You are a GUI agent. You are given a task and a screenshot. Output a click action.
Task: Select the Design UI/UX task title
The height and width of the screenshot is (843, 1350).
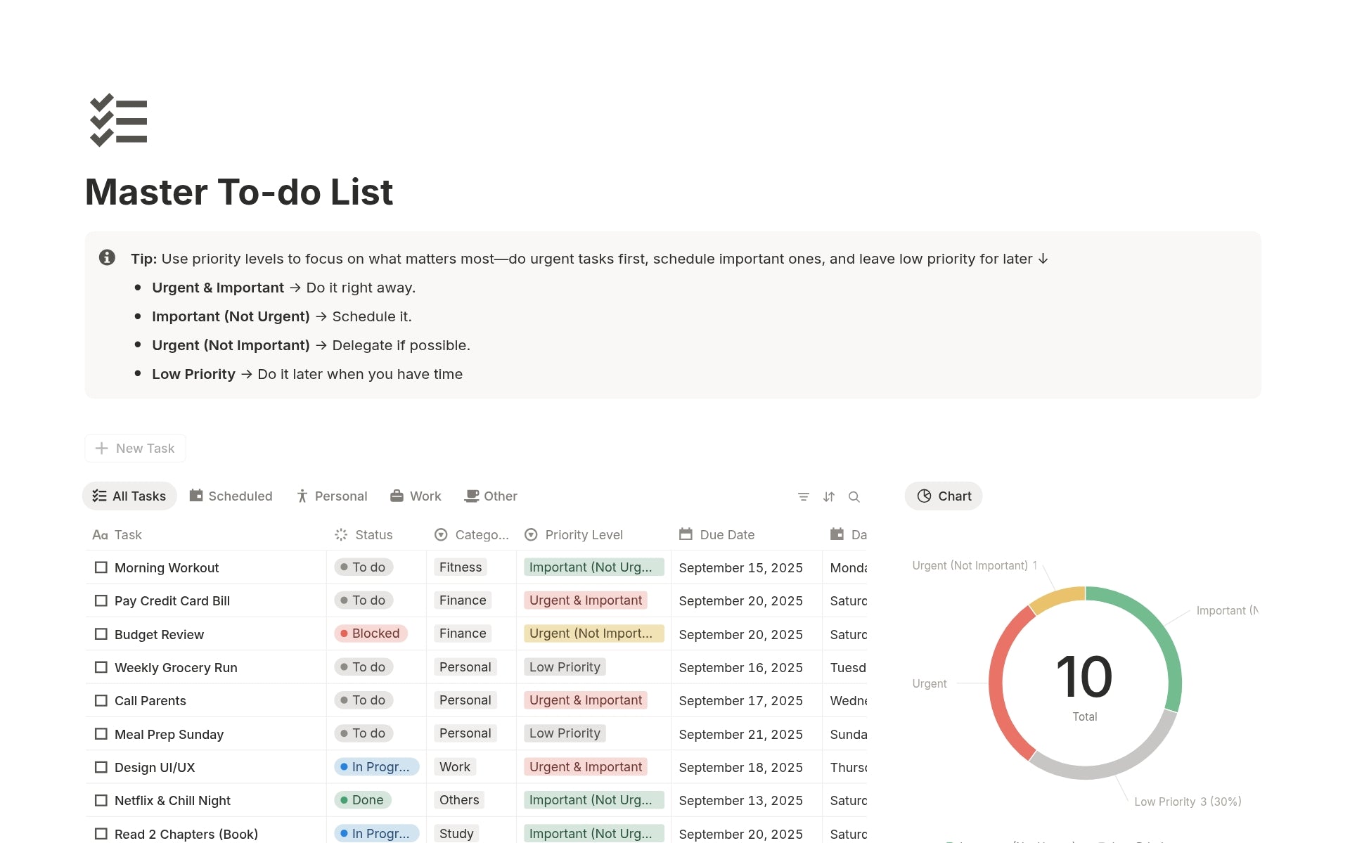click(154, 767)
